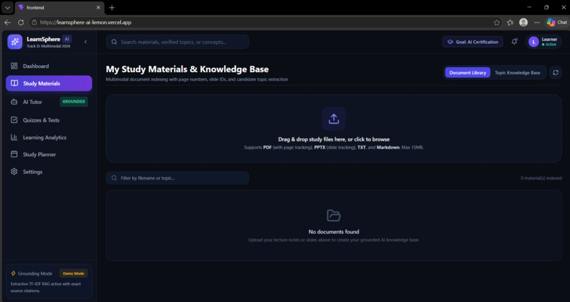Open Copilot Chat in the browser toolbar
This screenshot has width=570, height=302.
[x=557, y=23]
